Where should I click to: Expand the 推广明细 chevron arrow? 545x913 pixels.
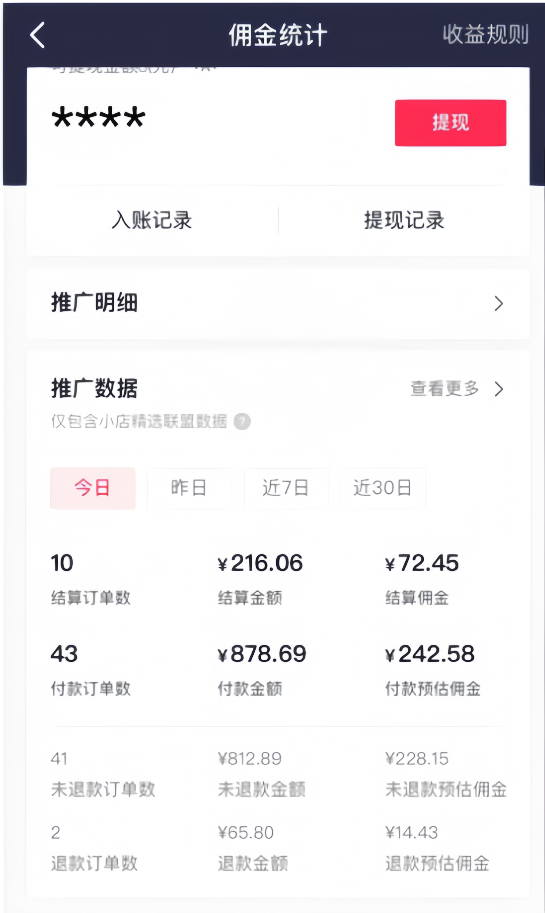click(498, 304)
